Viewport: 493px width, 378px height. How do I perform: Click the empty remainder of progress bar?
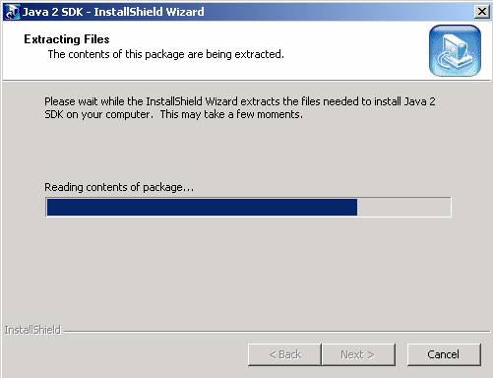[403, 208]
